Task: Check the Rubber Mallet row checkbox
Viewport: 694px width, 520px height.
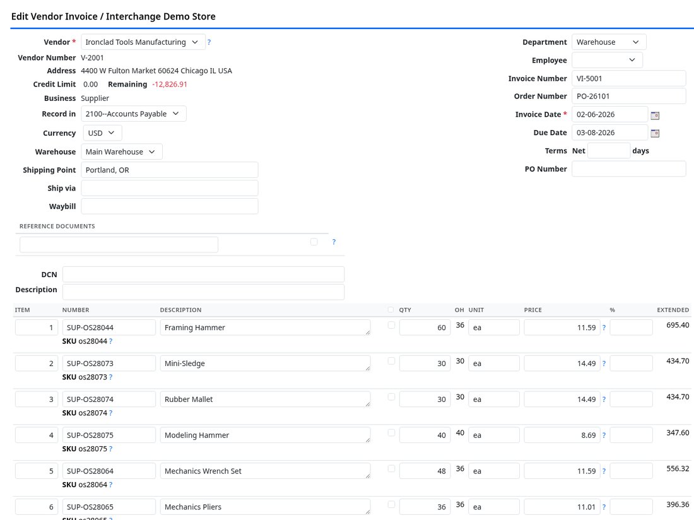Action: pyautogui.click(x=391, y=397)
